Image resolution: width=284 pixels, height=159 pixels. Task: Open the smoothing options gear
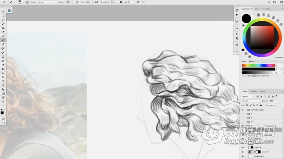(x=121, y=2)
